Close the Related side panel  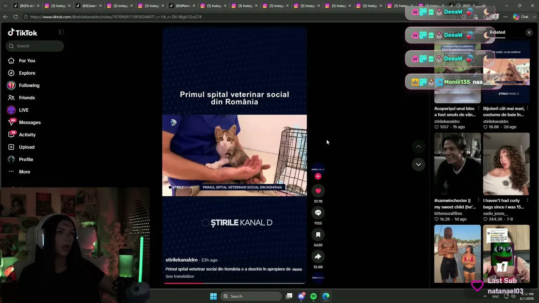(x=529, y=32)
